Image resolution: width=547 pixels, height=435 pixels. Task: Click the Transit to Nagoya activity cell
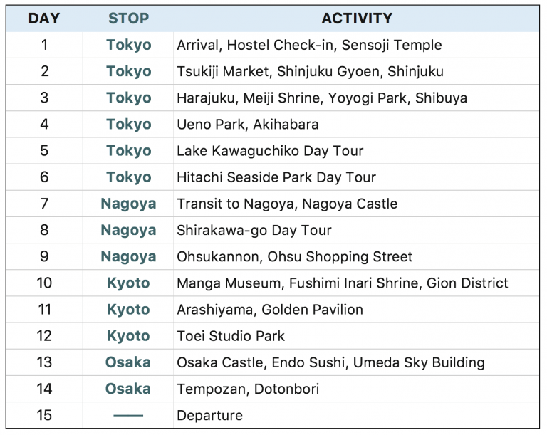coord(287,204)
